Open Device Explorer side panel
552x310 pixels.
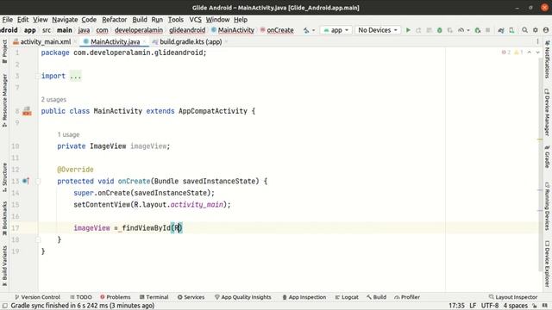[x=547, y=263]
